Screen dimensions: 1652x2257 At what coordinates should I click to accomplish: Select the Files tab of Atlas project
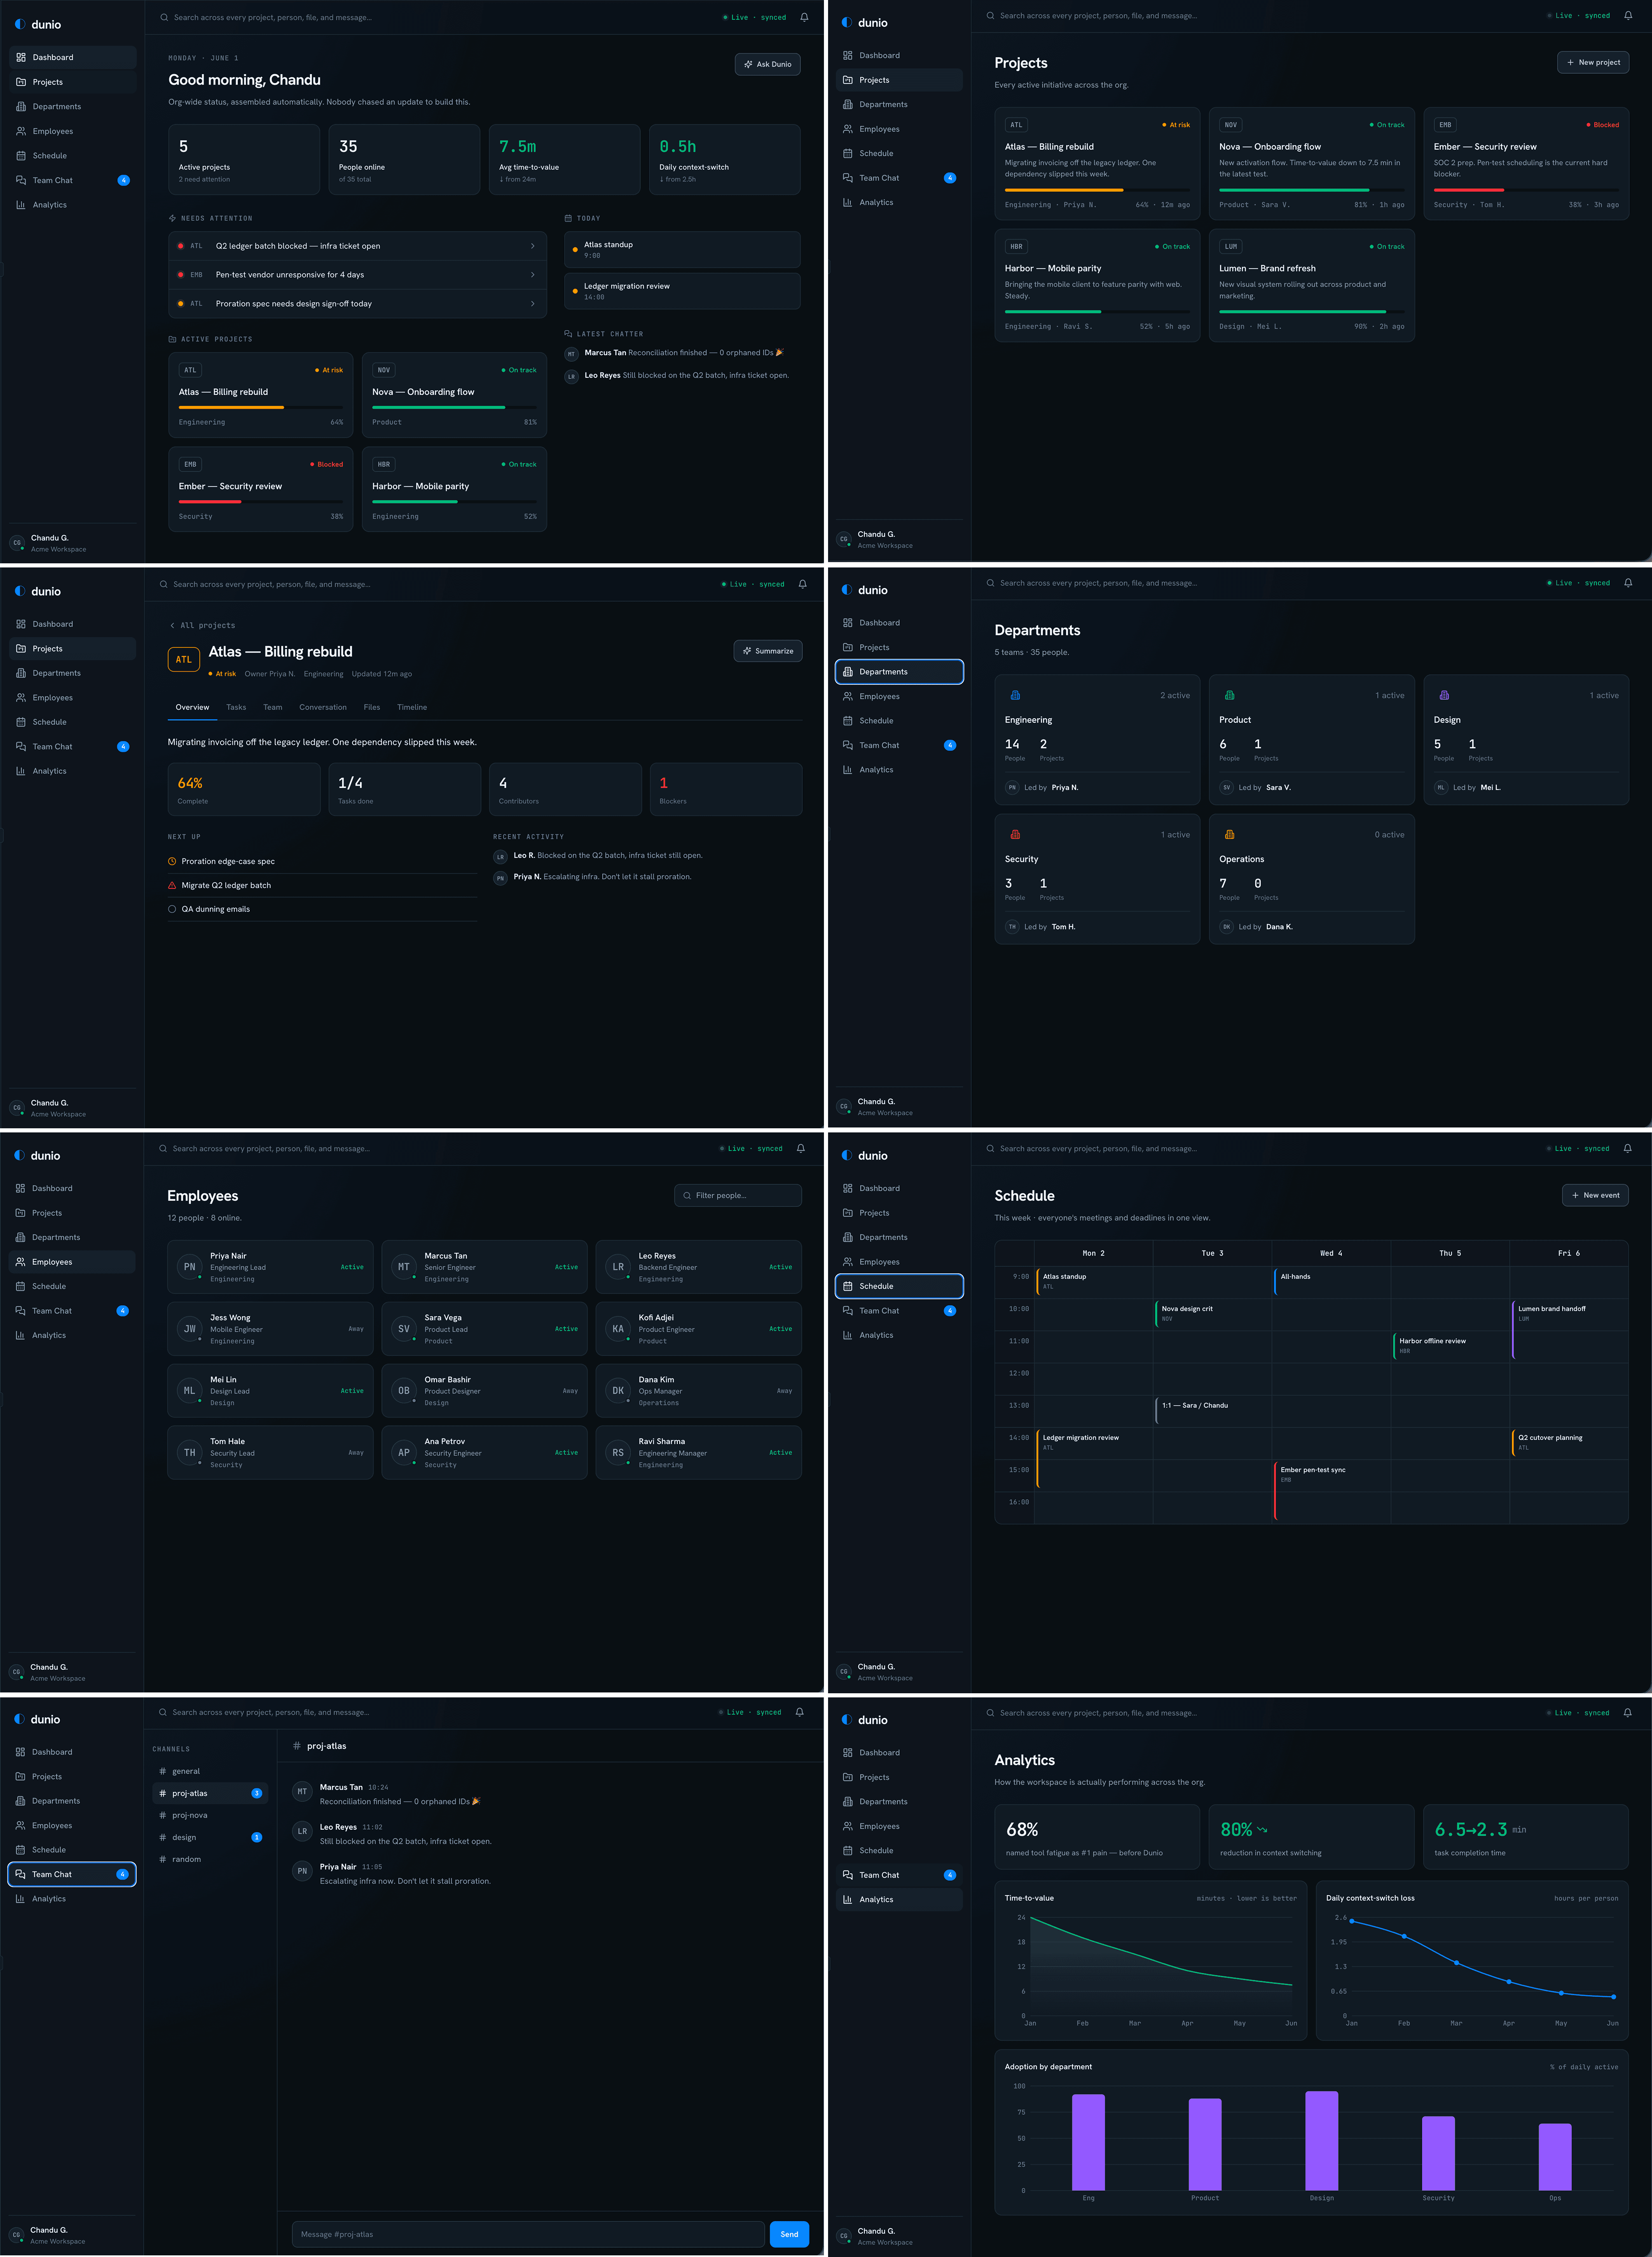point(372,707)
